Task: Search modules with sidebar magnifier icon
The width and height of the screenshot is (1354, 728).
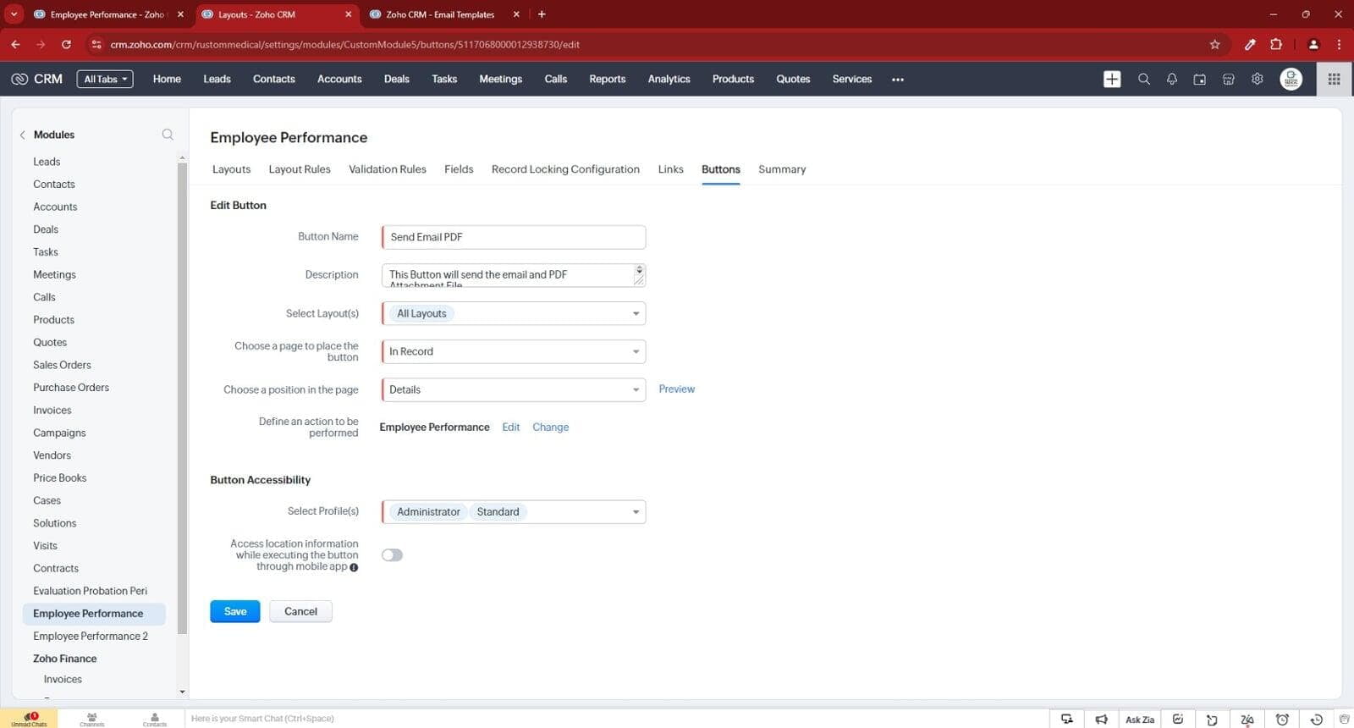Action: point(168,135)
